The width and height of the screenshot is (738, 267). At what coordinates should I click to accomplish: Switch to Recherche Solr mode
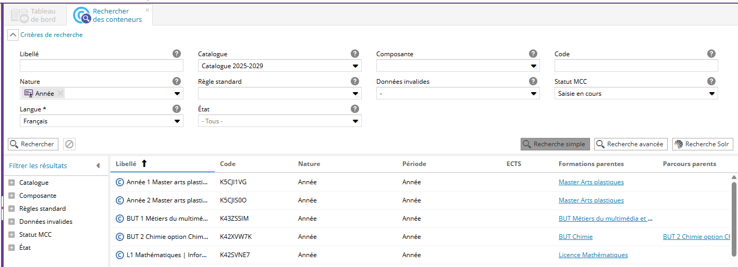click(703, 144)
